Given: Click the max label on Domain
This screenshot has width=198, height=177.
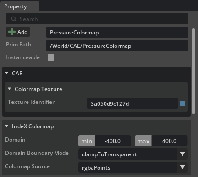Looking at the screenshot, I should tap(143, 141).
